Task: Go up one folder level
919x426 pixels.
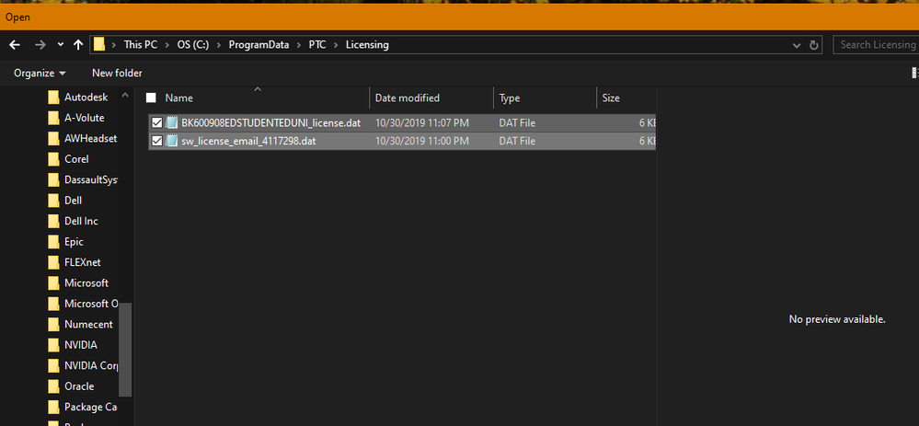Action: coord(78,44)
